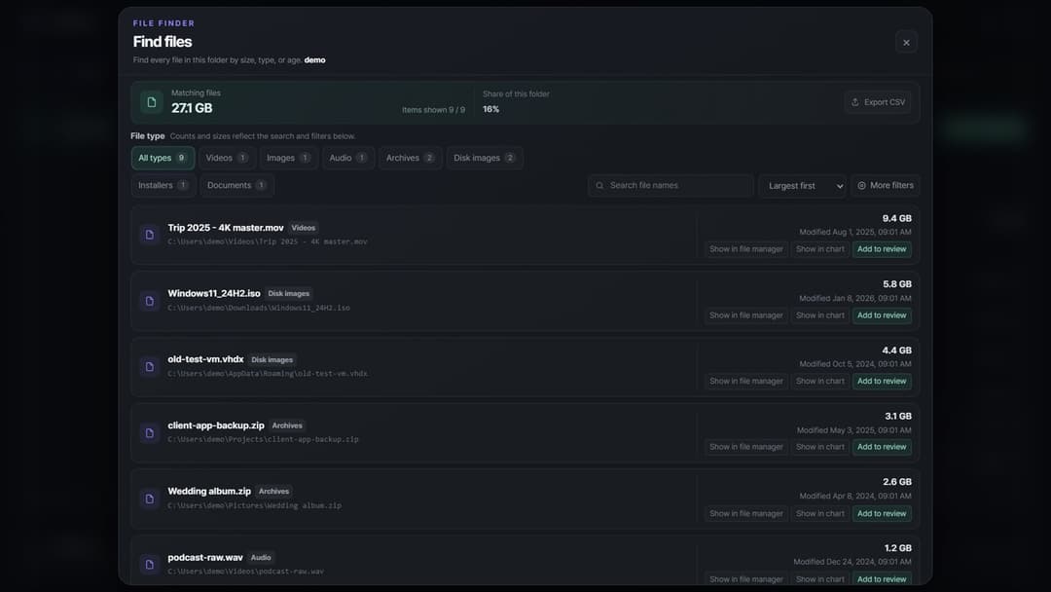The width and height of the screenshot is (1051, 592).
Task: Add podcast-raw.wav to review
Action: (x=882, y=578)
